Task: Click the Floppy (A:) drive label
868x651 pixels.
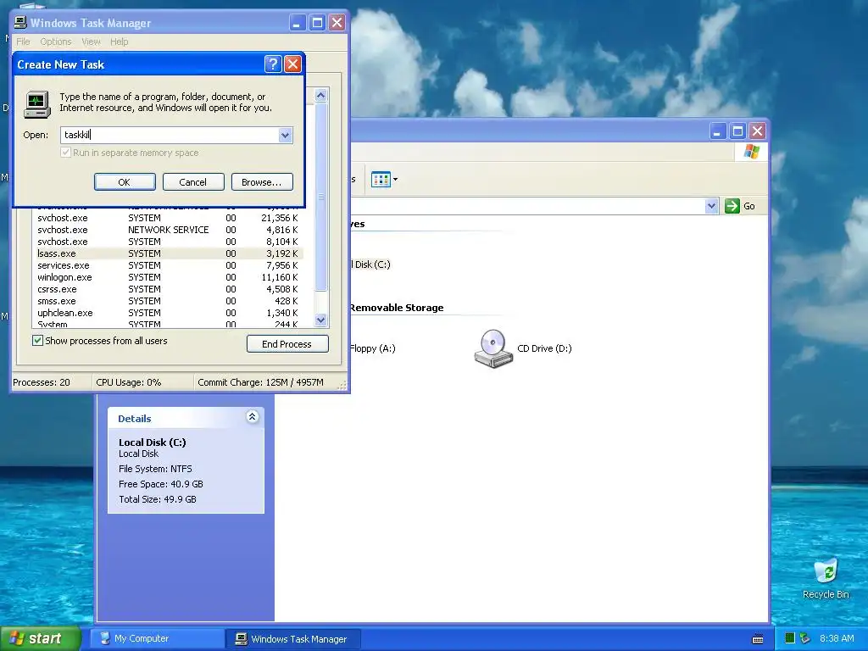Action: pos(373,348)
